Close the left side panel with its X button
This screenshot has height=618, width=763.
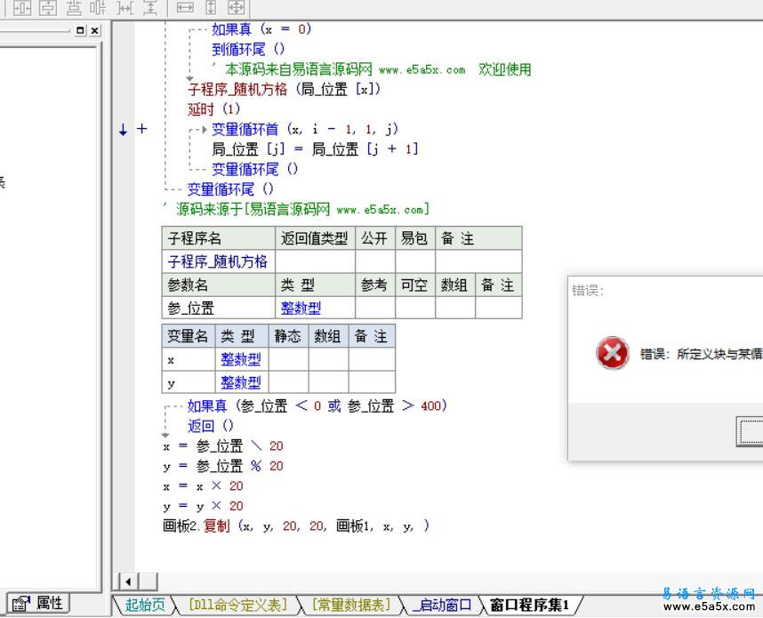tap(95, 30)
